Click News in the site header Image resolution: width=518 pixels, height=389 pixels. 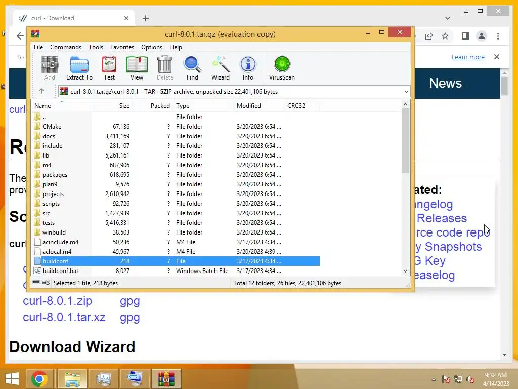[x=445, y=83]
